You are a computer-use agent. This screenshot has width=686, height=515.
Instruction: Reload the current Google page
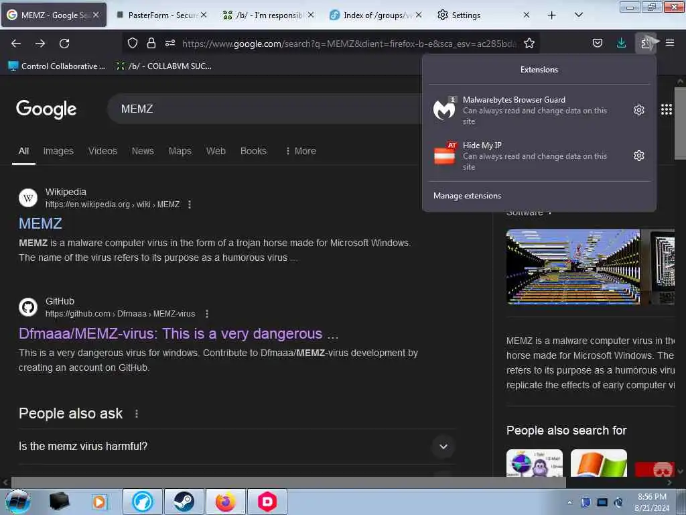coord(64,44)
